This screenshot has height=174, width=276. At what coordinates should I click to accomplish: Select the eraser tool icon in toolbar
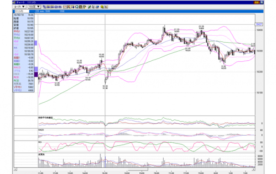tap(97, 7)
